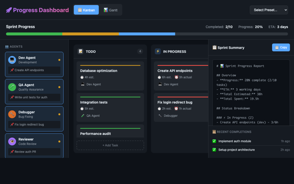Click the Add Task button
This screenshot has width=294, height=184.
(110, 145)
